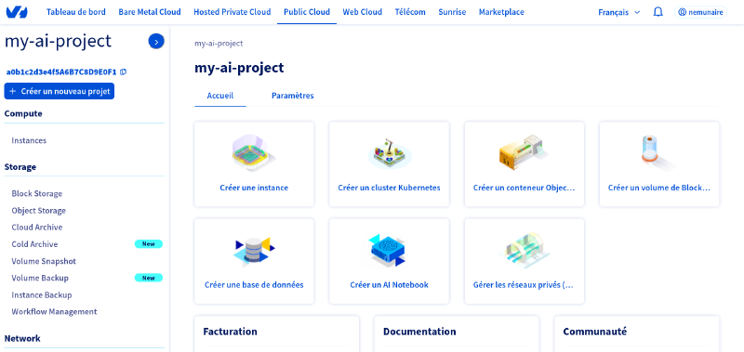Click the Facturation card heading
This screenshot has width=744, height=352.
(x=230, y=332)
